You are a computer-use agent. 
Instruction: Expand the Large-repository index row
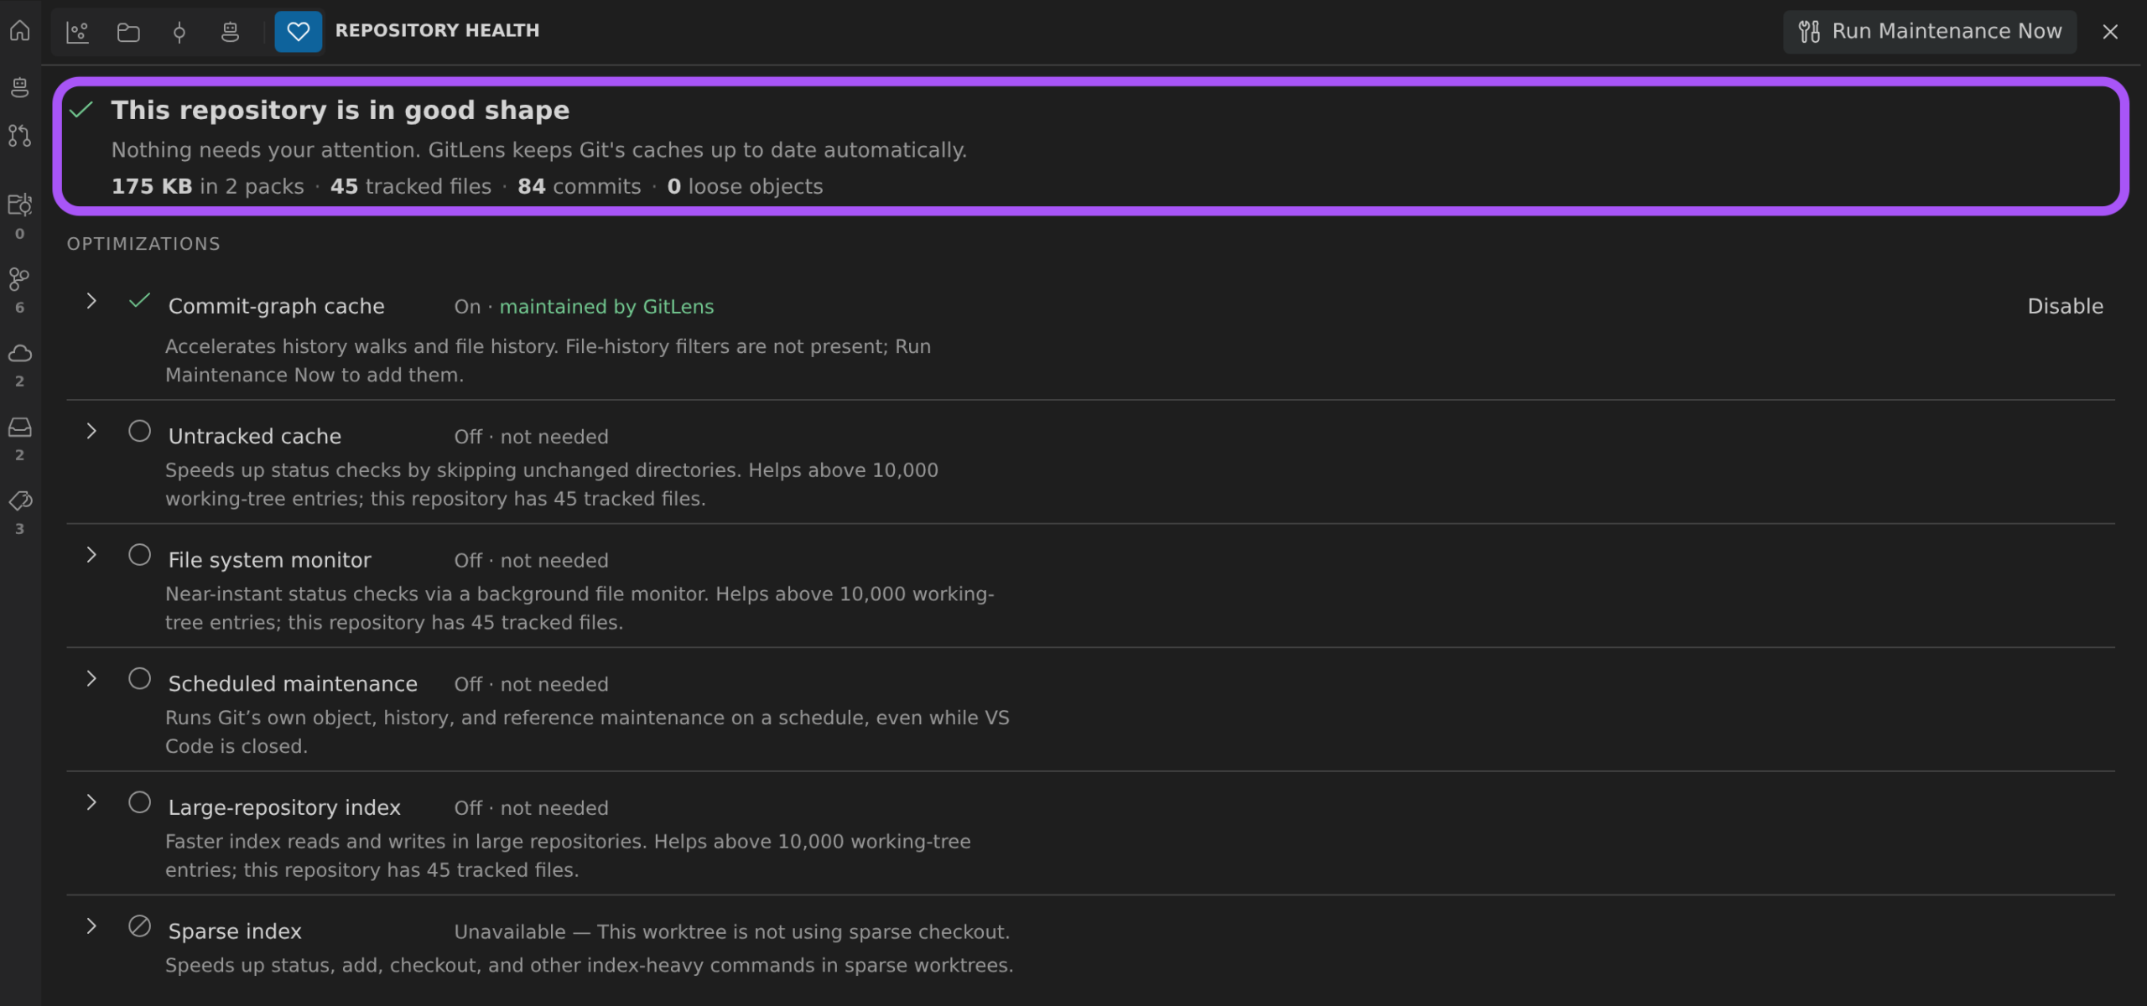(x=91, y=802)
